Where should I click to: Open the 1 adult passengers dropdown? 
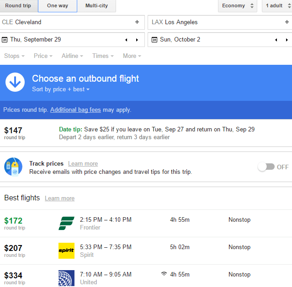277,6
